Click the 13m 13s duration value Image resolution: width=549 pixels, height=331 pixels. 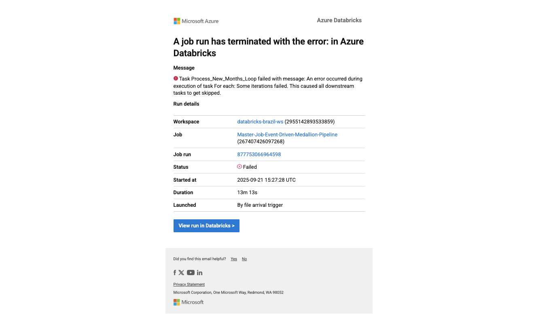[x=247, y=193]
